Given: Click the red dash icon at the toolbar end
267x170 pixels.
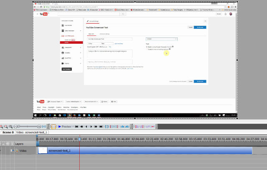Looking at the screenshot, I should tap(152, 127).
